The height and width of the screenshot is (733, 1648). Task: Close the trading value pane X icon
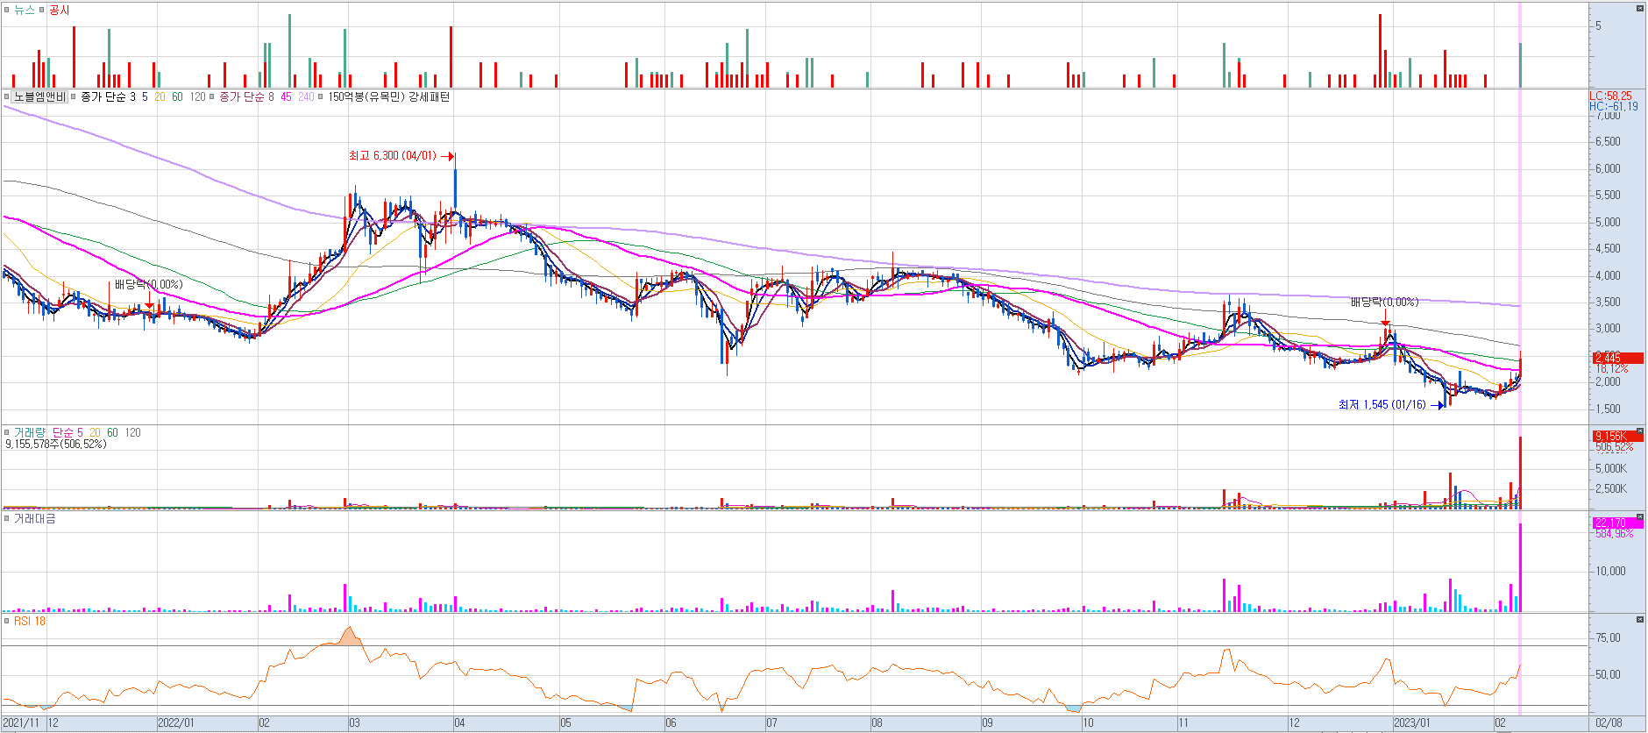pos(1640,517)
